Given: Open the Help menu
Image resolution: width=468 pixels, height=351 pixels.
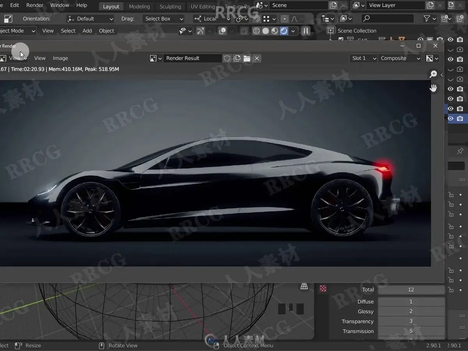Looking at the screenshot, I should pyautogui.click(x=82, y=5).
